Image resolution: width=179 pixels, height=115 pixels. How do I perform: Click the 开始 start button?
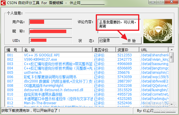click(x=132, y=40)
